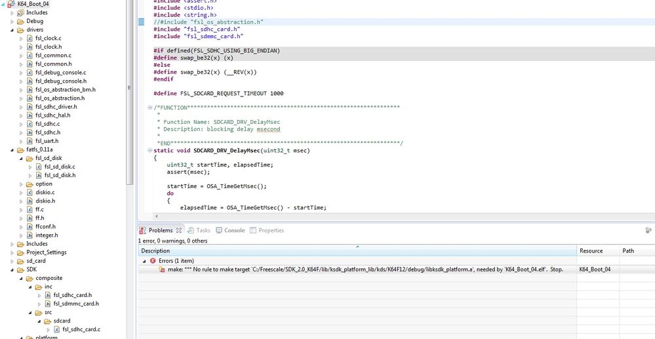Select the K64_Boot_04 project icon
This screenshot has height=339, width=655.
tap(11, 4)
